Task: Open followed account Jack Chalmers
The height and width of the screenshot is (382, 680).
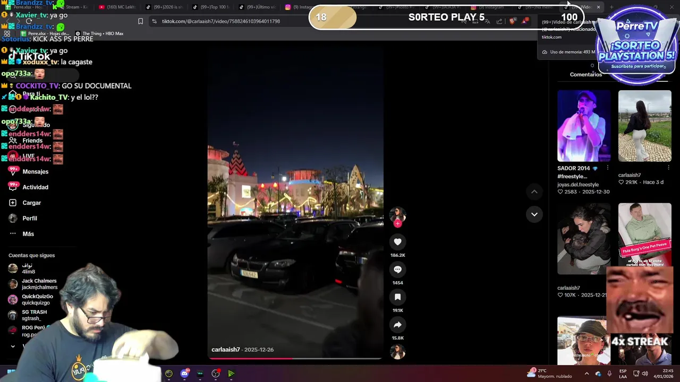Action: (x=33, y=284)
